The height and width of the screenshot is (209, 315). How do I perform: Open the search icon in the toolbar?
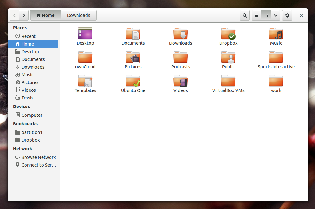coord(245,15)
